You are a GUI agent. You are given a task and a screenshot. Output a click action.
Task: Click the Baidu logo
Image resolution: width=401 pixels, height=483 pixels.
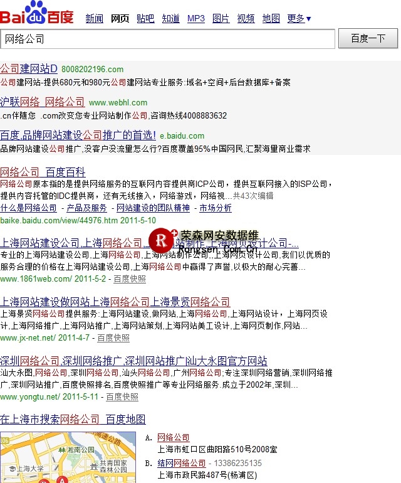[x=36, y=13]
